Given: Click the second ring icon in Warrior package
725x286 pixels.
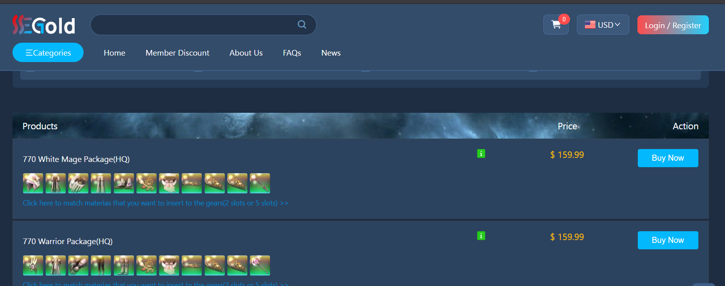Looking at the screenshot, I should [x=237, y=265].
